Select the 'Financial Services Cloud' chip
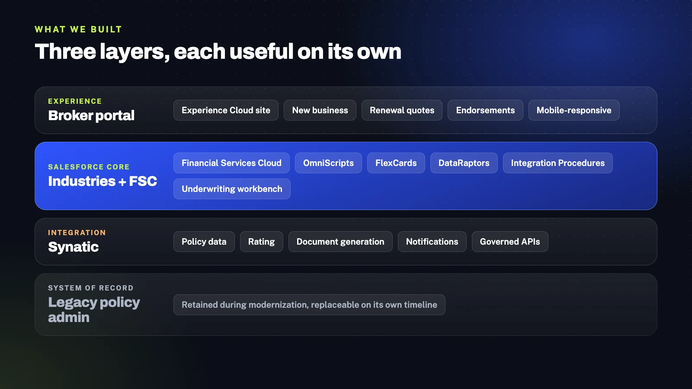The width and height of the screenshot is (692, 389). click(x=231, y=163)
